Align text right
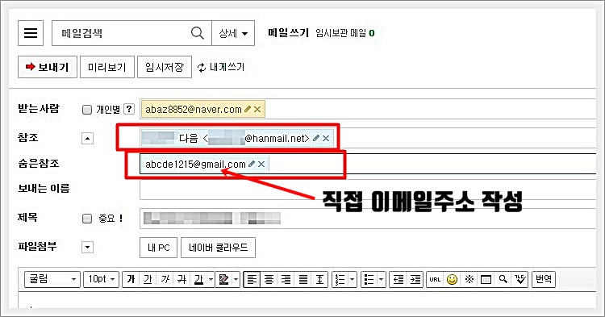Image resolution: width=605 pixels, height=317 pixels. 286,279
